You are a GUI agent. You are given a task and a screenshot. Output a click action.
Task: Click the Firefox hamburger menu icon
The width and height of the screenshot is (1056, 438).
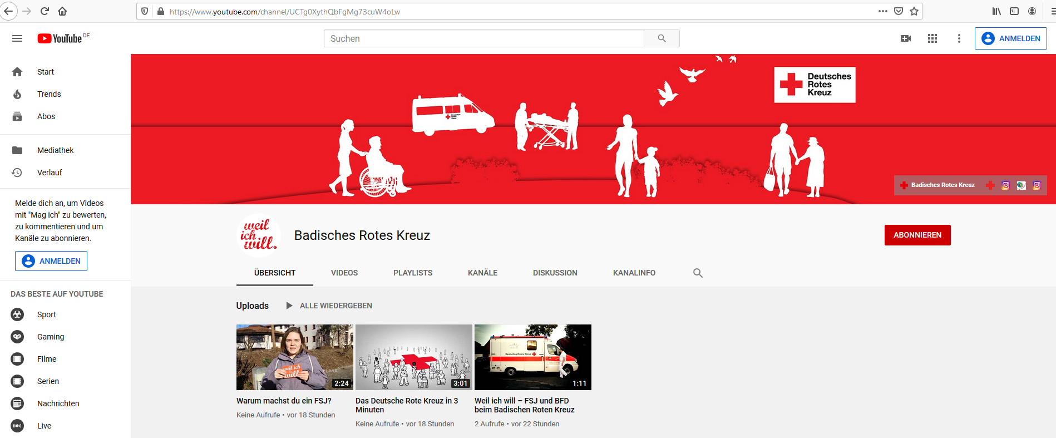coord(1052,11)
